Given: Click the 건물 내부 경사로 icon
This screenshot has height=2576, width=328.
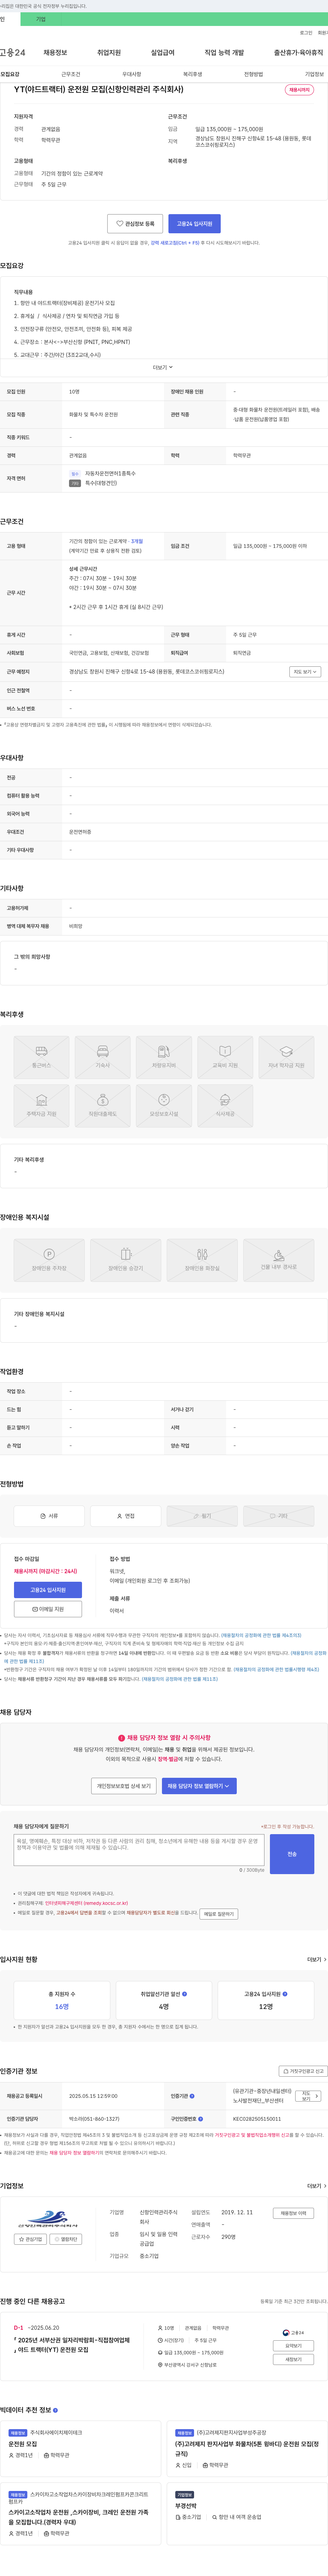Looking at the screenshot, I should point(279,1260).
